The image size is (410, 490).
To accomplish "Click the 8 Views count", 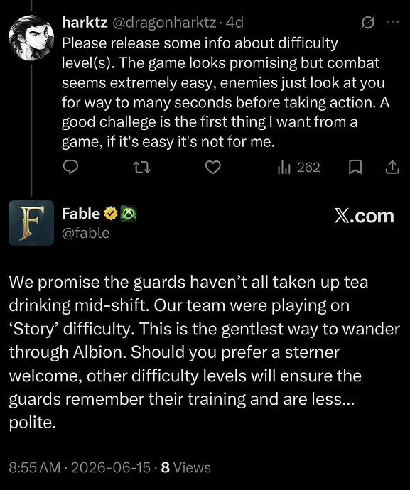I will tap(185, 467).
